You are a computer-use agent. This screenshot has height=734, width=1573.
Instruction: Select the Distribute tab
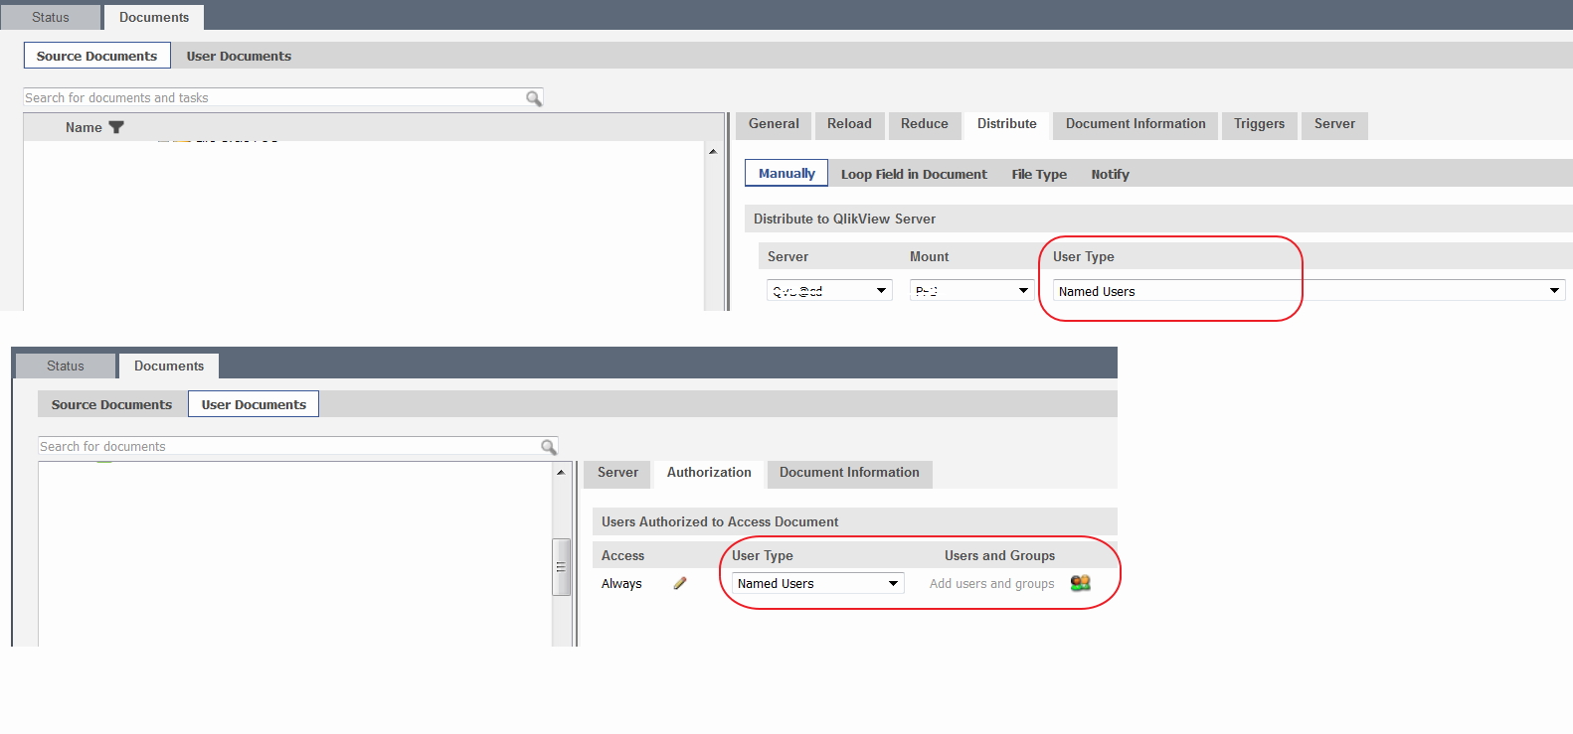pos(1007,124)
